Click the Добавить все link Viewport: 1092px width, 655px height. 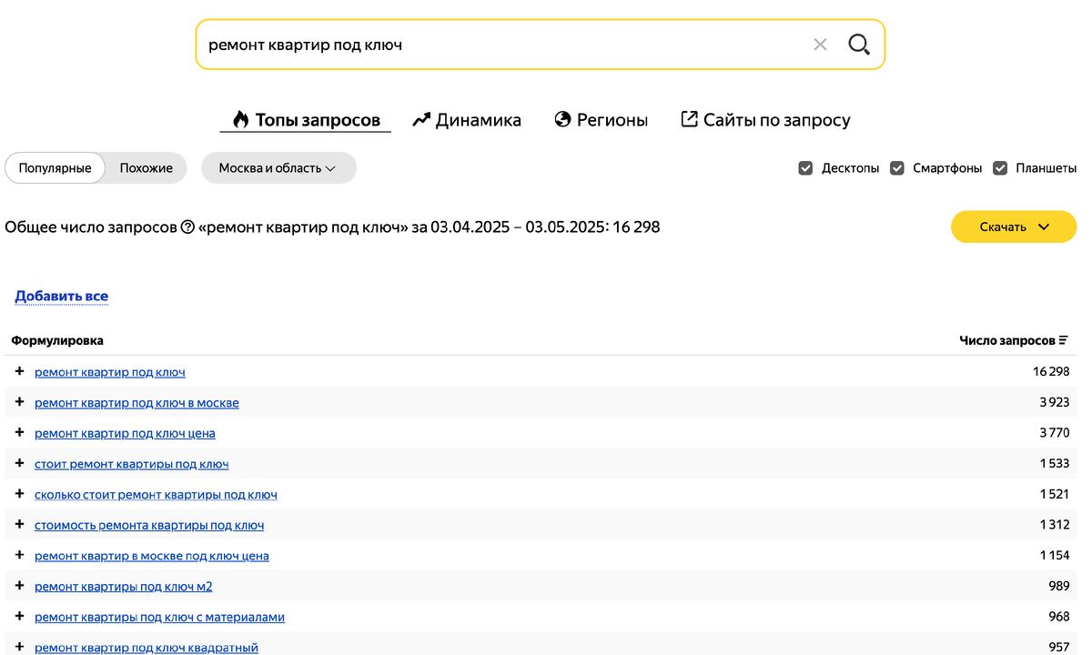click(61, 297)
